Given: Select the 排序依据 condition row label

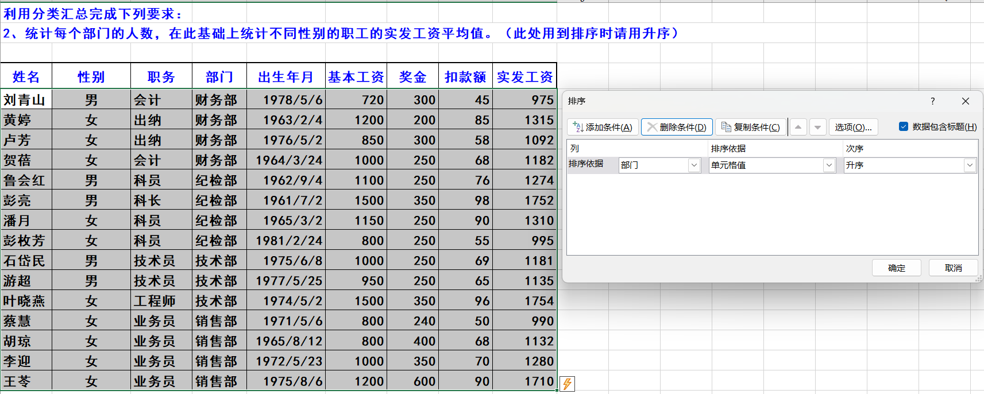Looking at the screenshot, I should click(x=586, y=164).
